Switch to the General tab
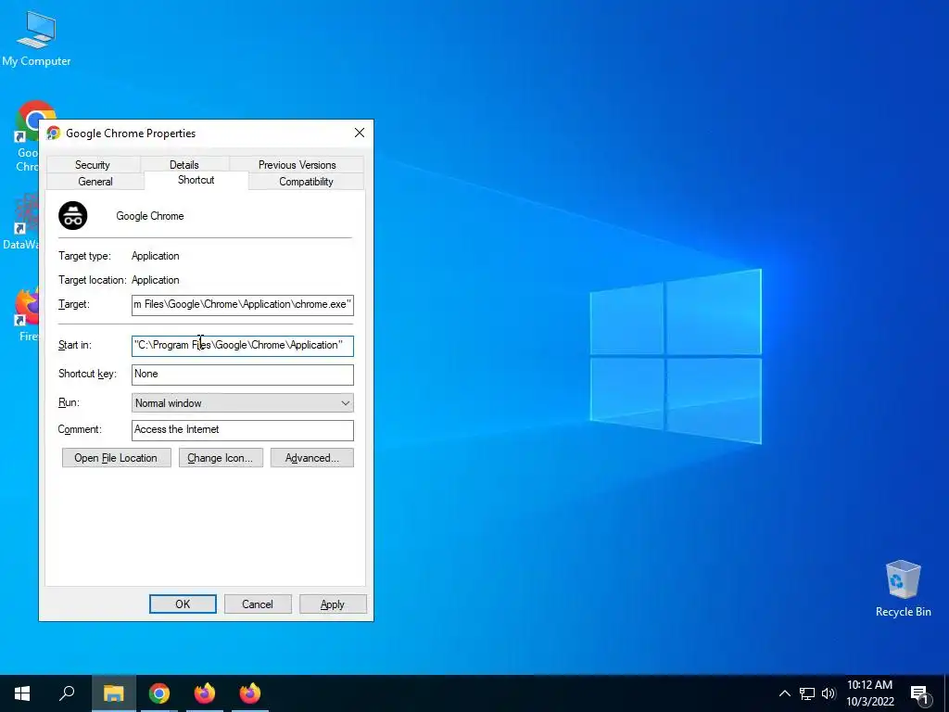Viewport: 949px width, 712px height. (95, 181)
